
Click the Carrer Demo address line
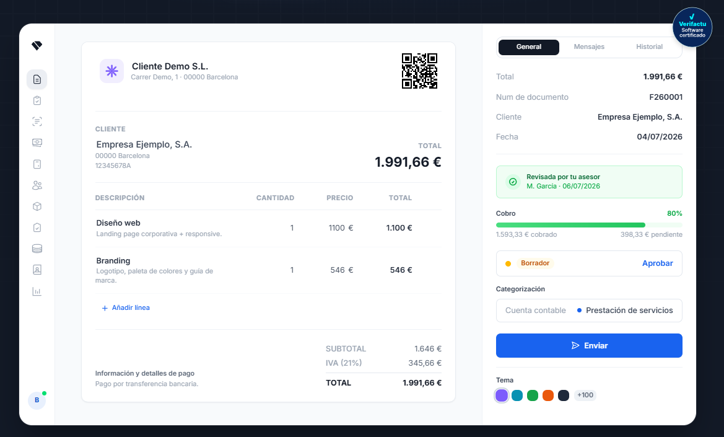point(184,77)
